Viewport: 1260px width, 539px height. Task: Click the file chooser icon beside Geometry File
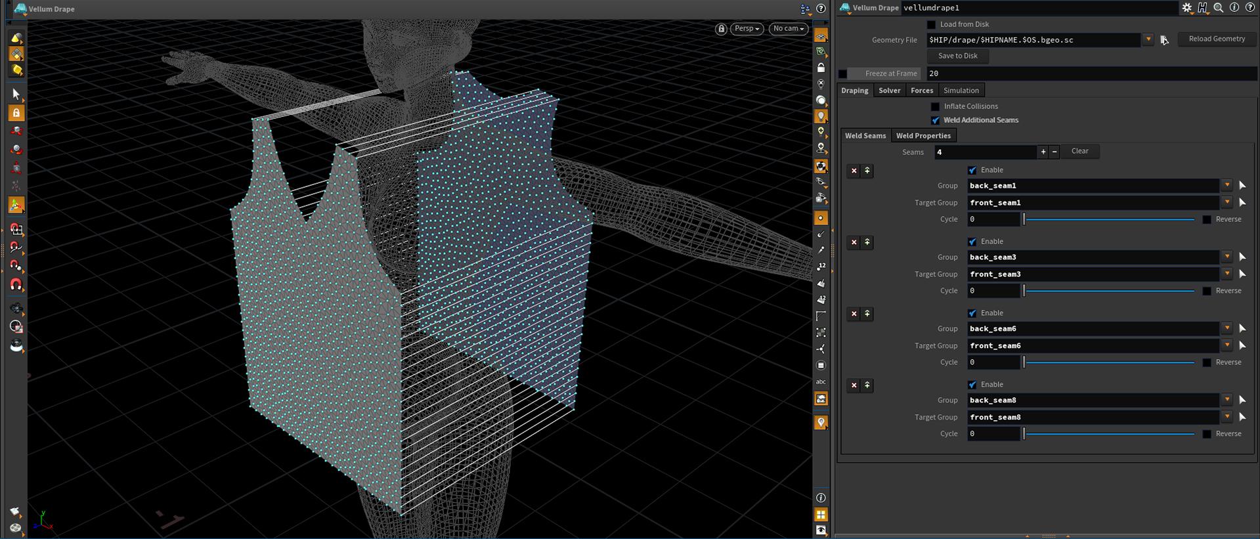[x=1164, y=40]
